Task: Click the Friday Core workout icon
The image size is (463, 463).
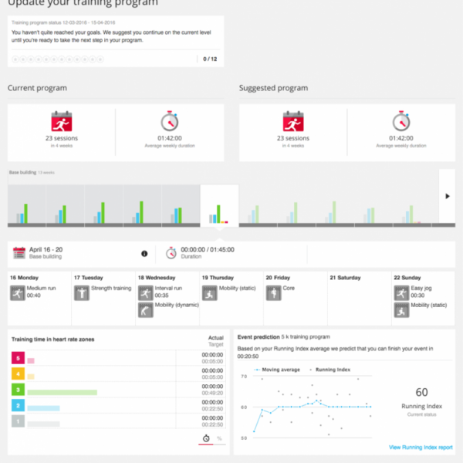Action: click(273, 292)
